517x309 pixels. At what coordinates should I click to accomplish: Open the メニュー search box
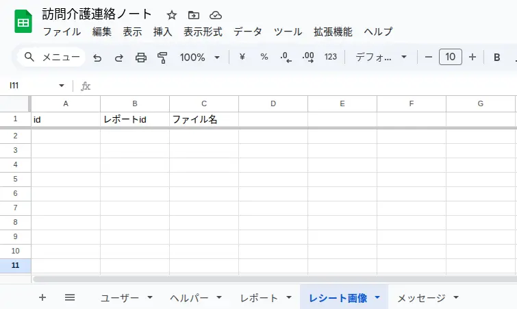click(x=51, y=57)
